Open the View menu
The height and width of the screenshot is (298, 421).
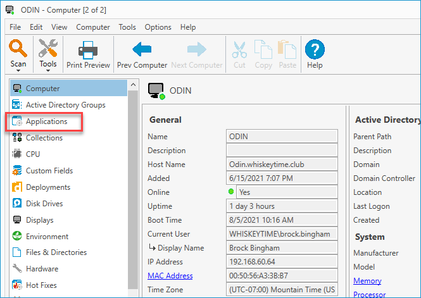coord(60,27)
